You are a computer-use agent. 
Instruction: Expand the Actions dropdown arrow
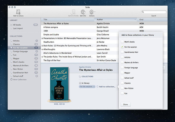coord(95,12)
